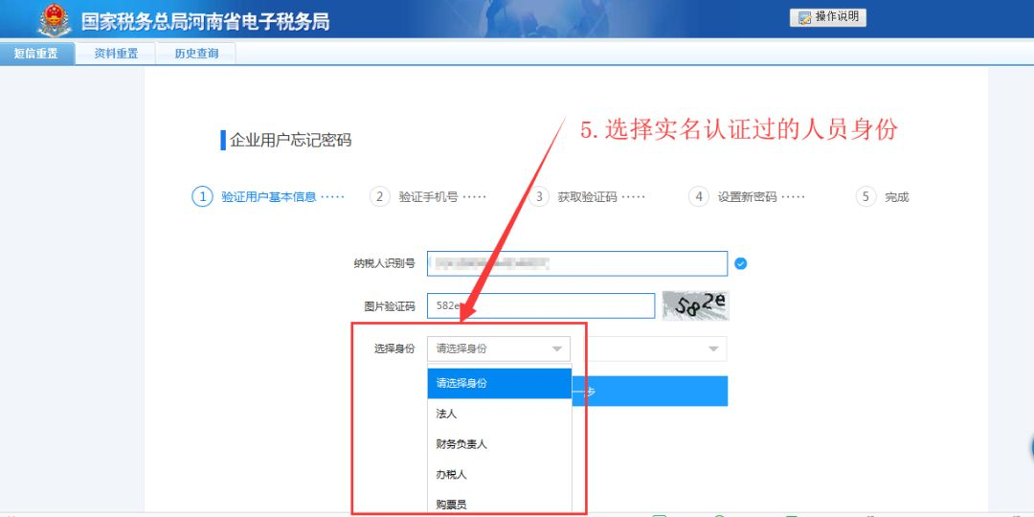1034x517 pixels.
Task: Select 购票员 in the identity list
Action: click(x=451, y=504)
